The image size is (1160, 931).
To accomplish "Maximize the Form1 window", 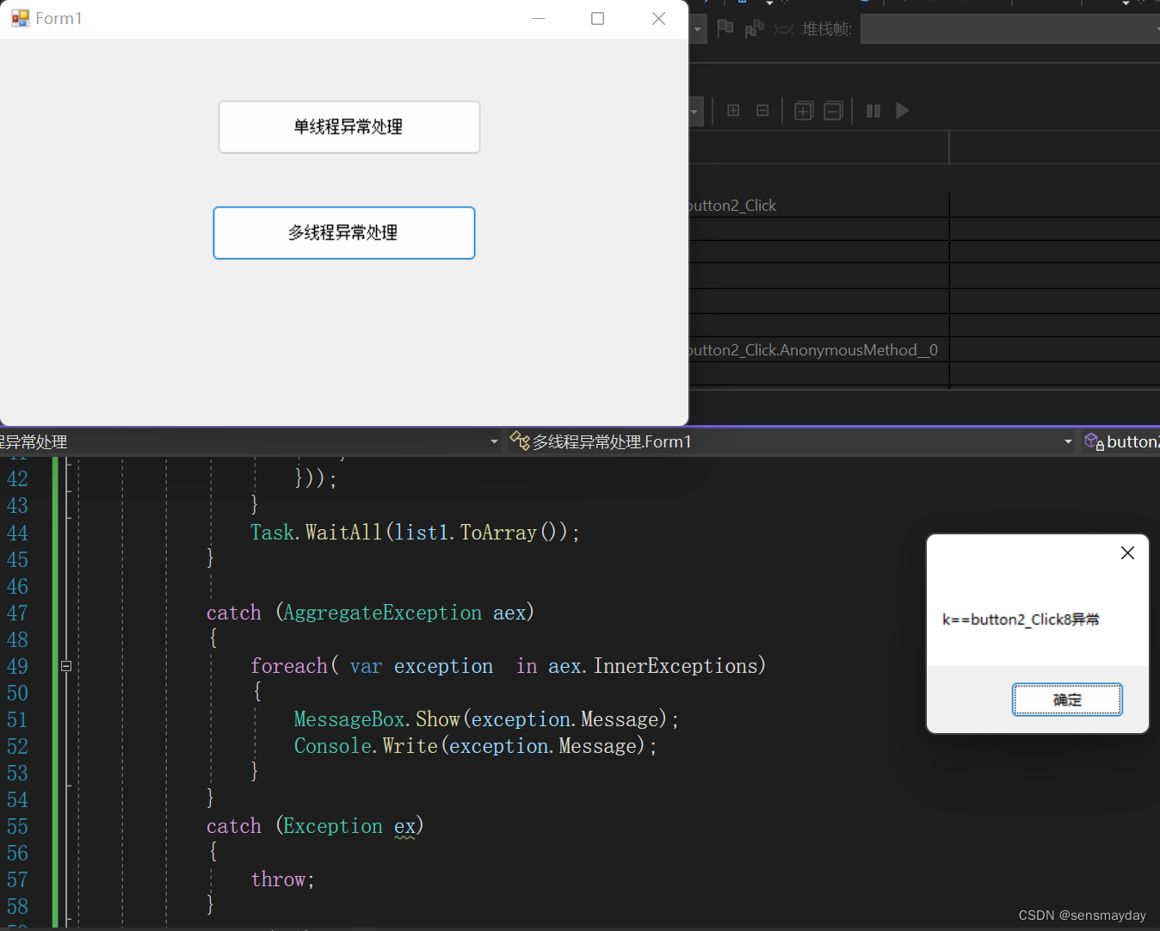I will (598, 18).
